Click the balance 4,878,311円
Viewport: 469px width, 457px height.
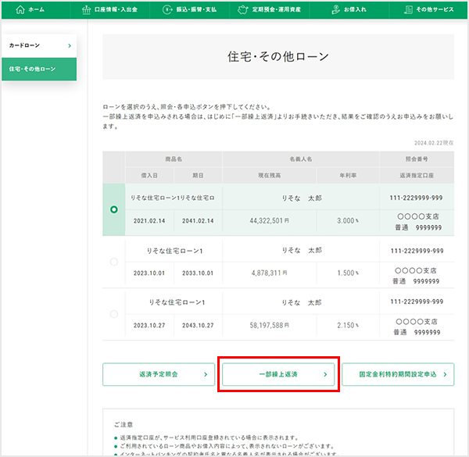point(269,273)
